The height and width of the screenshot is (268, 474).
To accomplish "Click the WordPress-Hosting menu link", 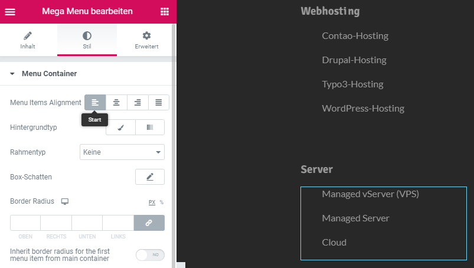I will [363, 109].
